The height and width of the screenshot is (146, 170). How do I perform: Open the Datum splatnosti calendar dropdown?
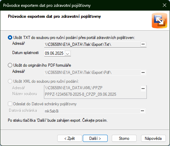pyautogui.click(x=67, y=53)
